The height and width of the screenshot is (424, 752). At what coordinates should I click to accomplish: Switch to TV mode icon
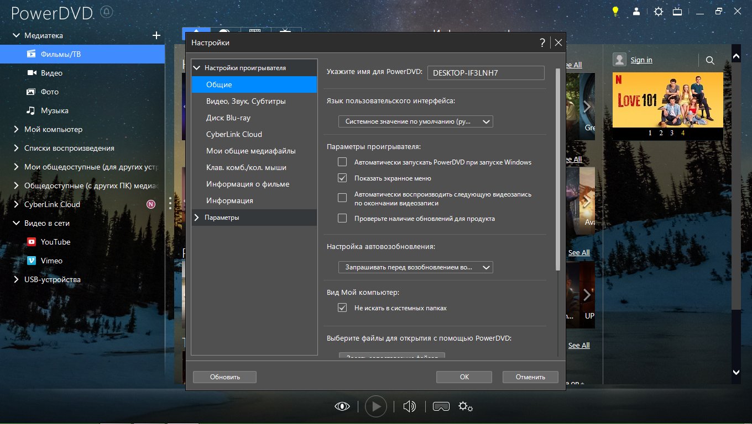pos(677,11)
